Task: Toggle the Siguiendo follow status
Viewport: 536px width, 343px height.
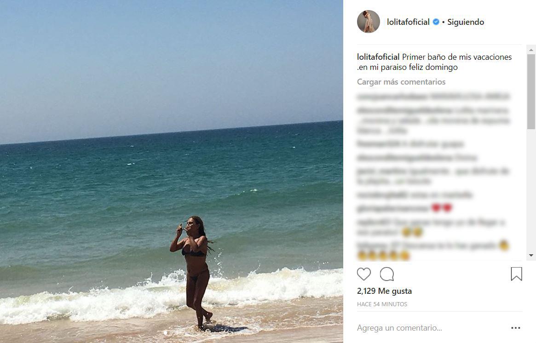Action: 466,22
